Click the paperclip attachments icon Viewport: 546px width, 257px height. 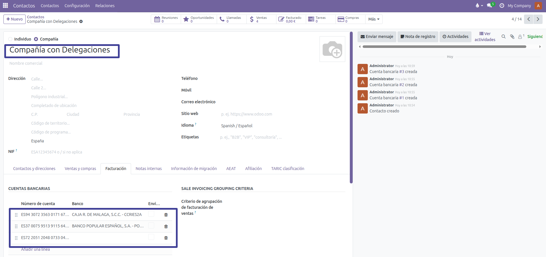[x=512, y=37]
